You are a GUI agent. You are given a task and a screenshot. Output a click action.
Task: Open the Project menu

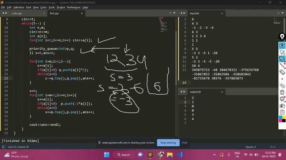[x=61, y=8]
